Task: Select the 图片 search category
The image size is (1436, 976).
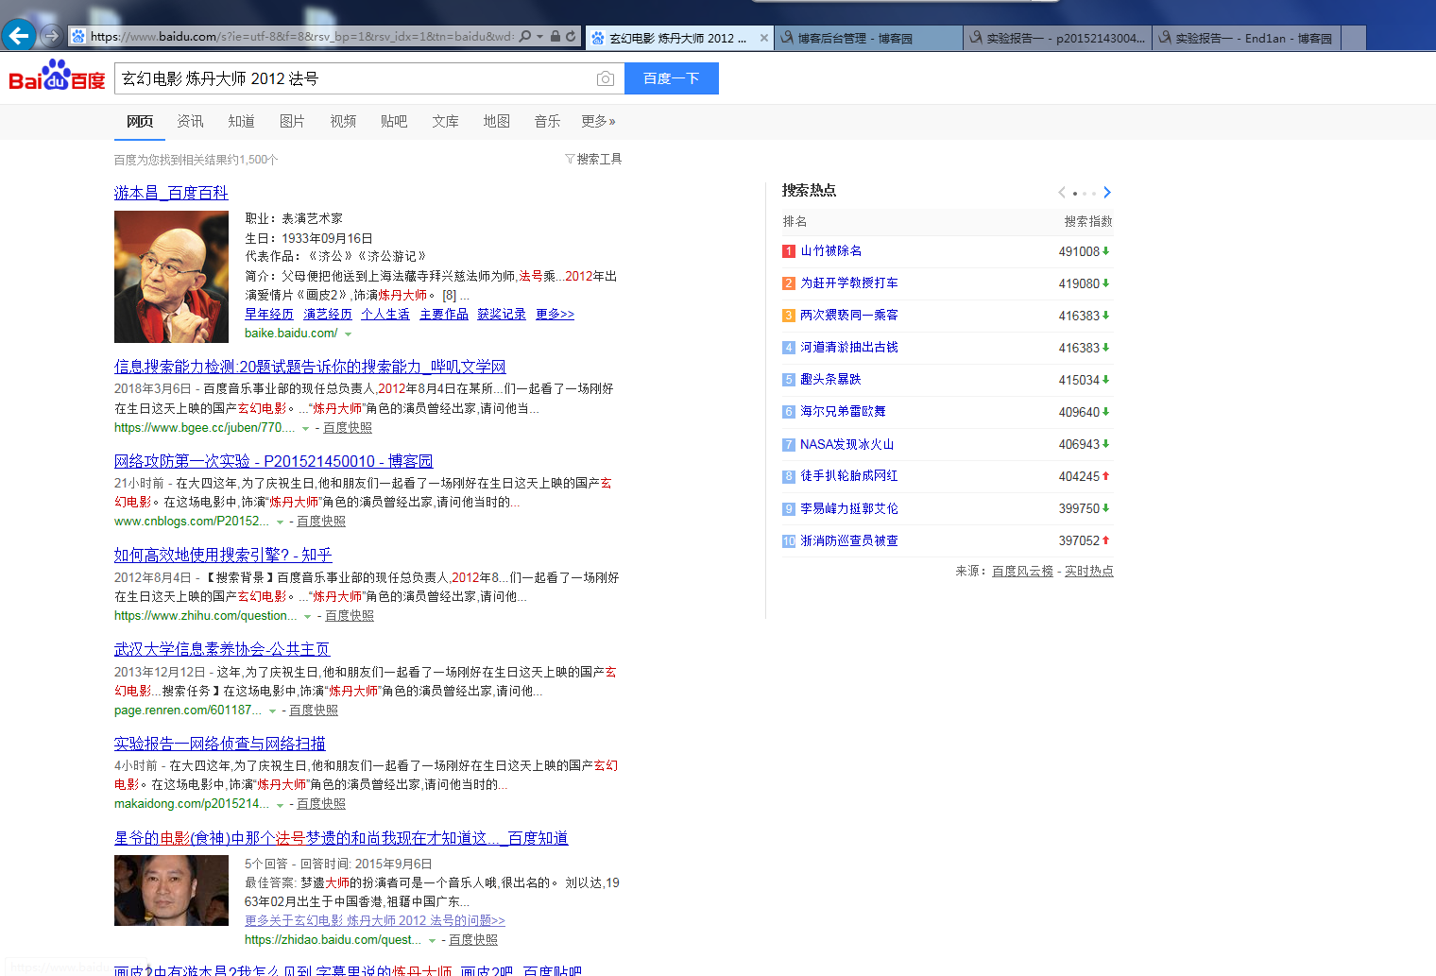Action: click(292, 121)
